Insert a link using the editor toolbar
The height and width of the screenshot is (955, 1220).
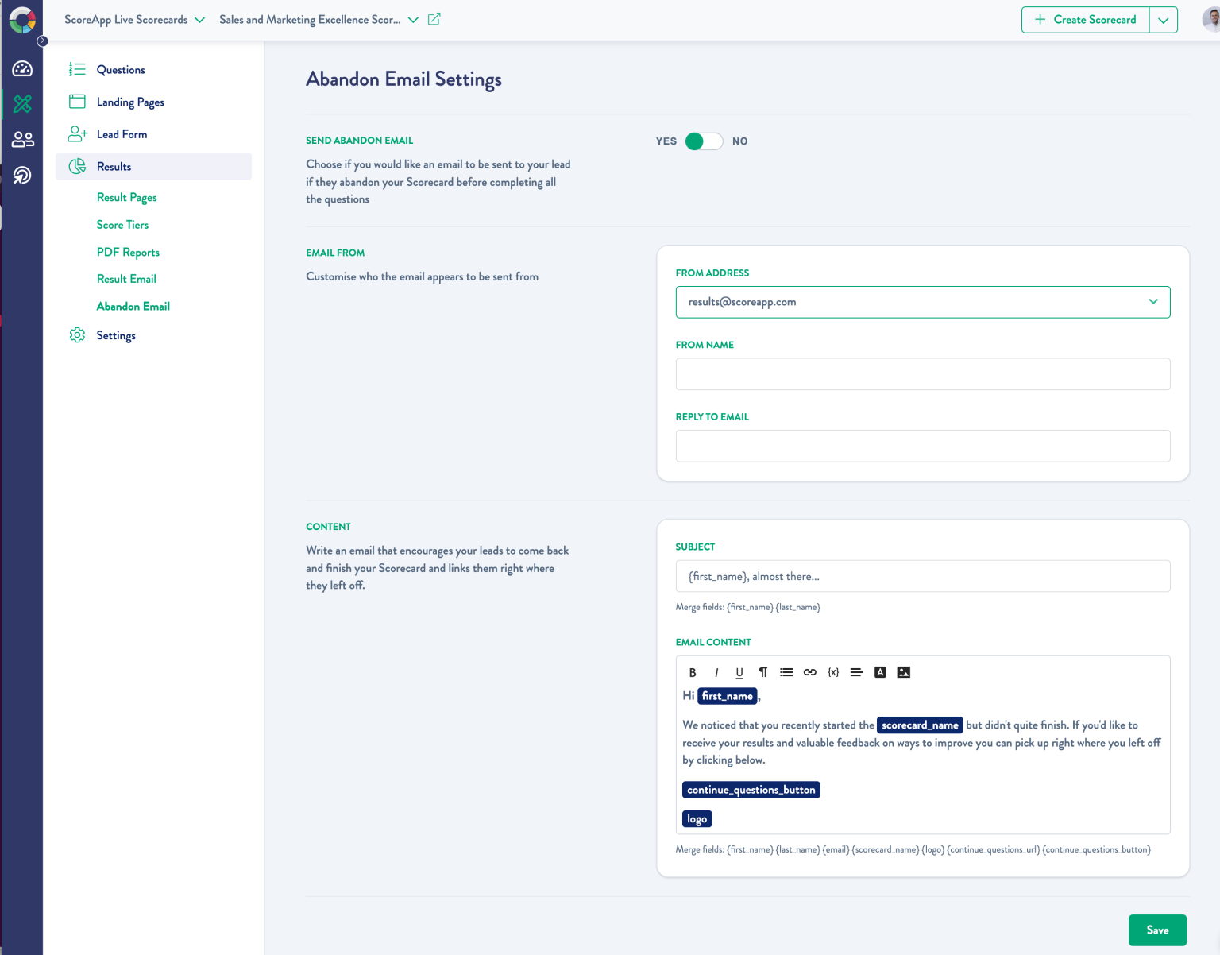(x=810, y=672)
